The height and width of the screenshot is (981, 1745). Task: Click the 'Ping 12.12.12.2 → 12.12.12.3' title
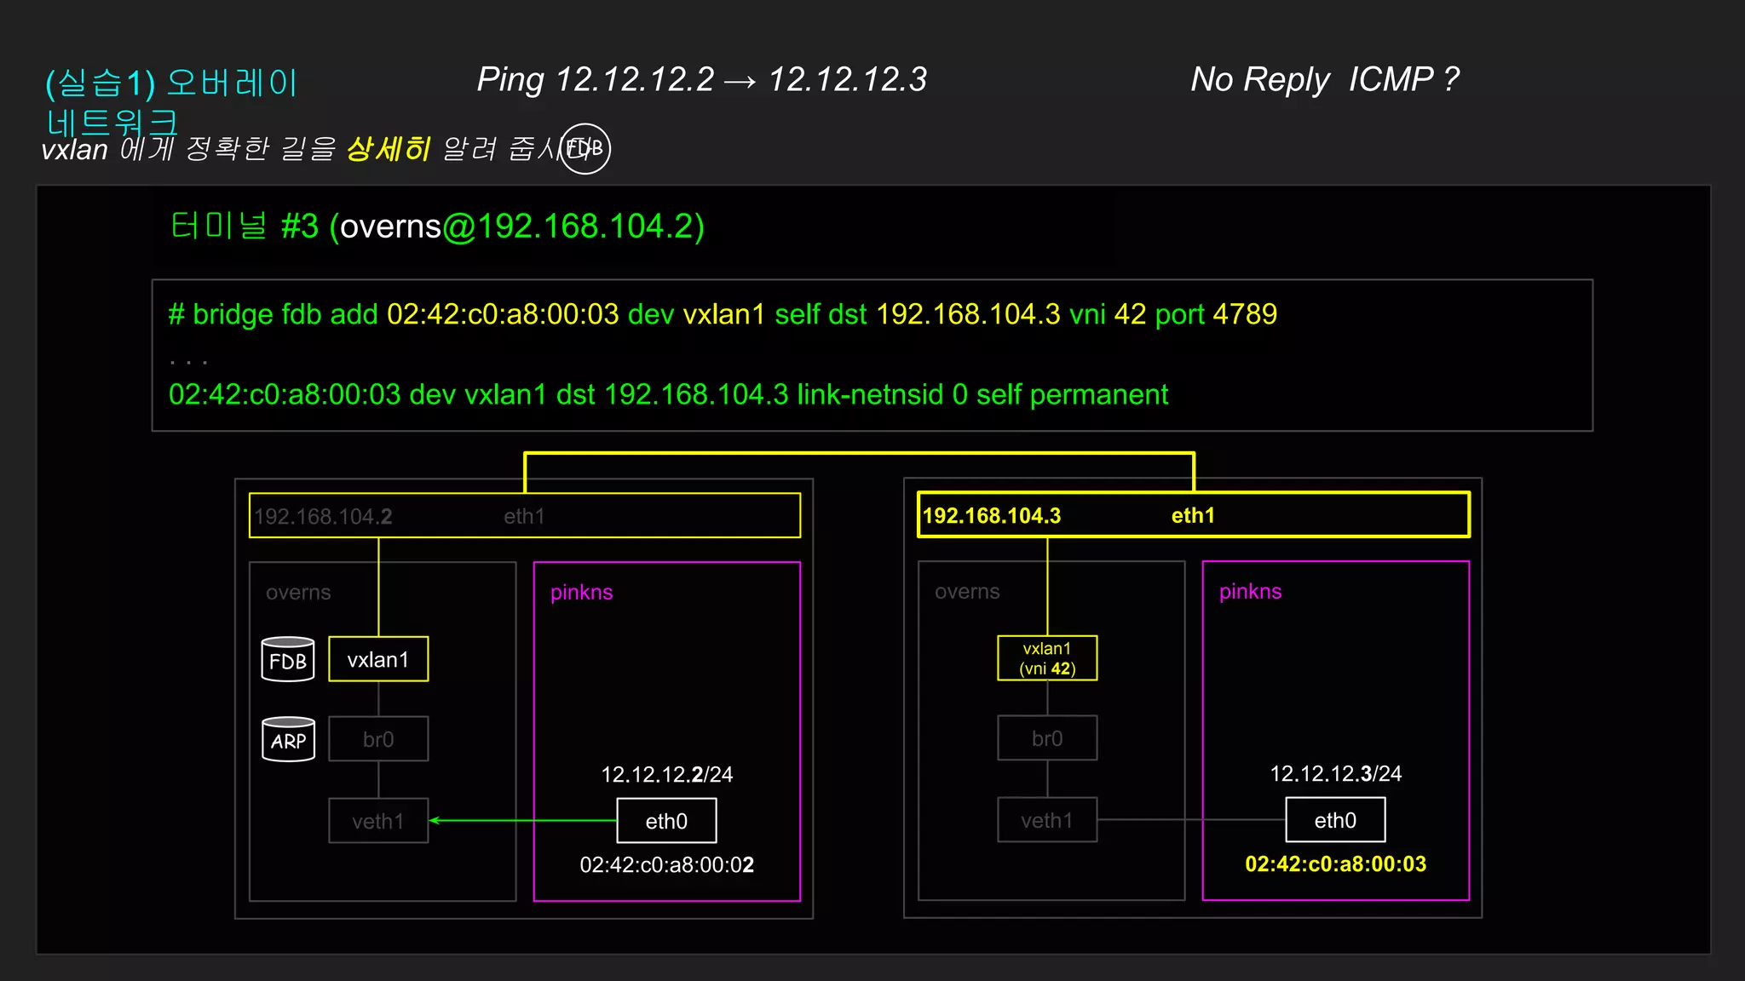701,79
